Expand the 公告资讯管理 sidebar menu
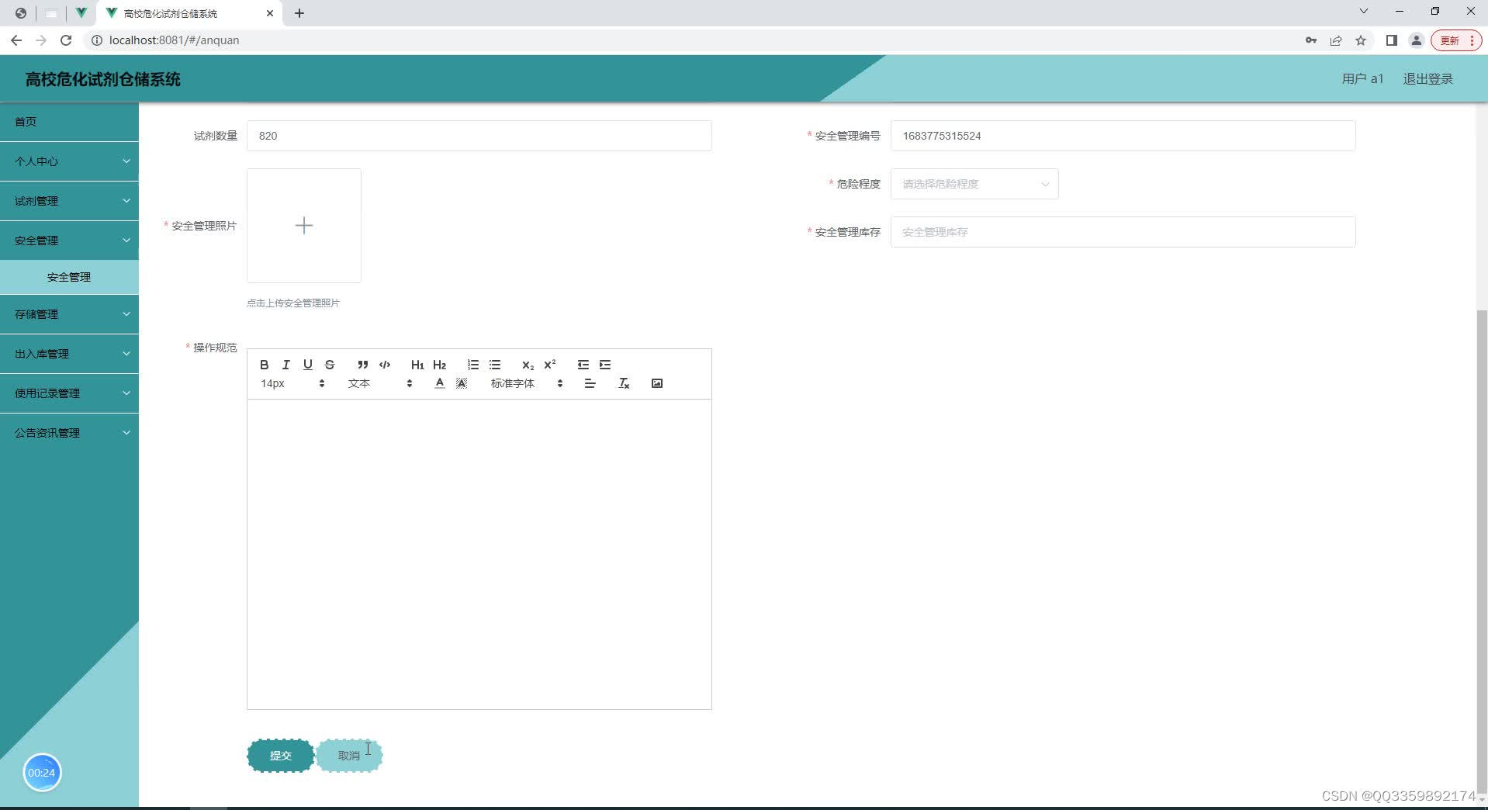The image size is (1488, 810). (69, 433)
